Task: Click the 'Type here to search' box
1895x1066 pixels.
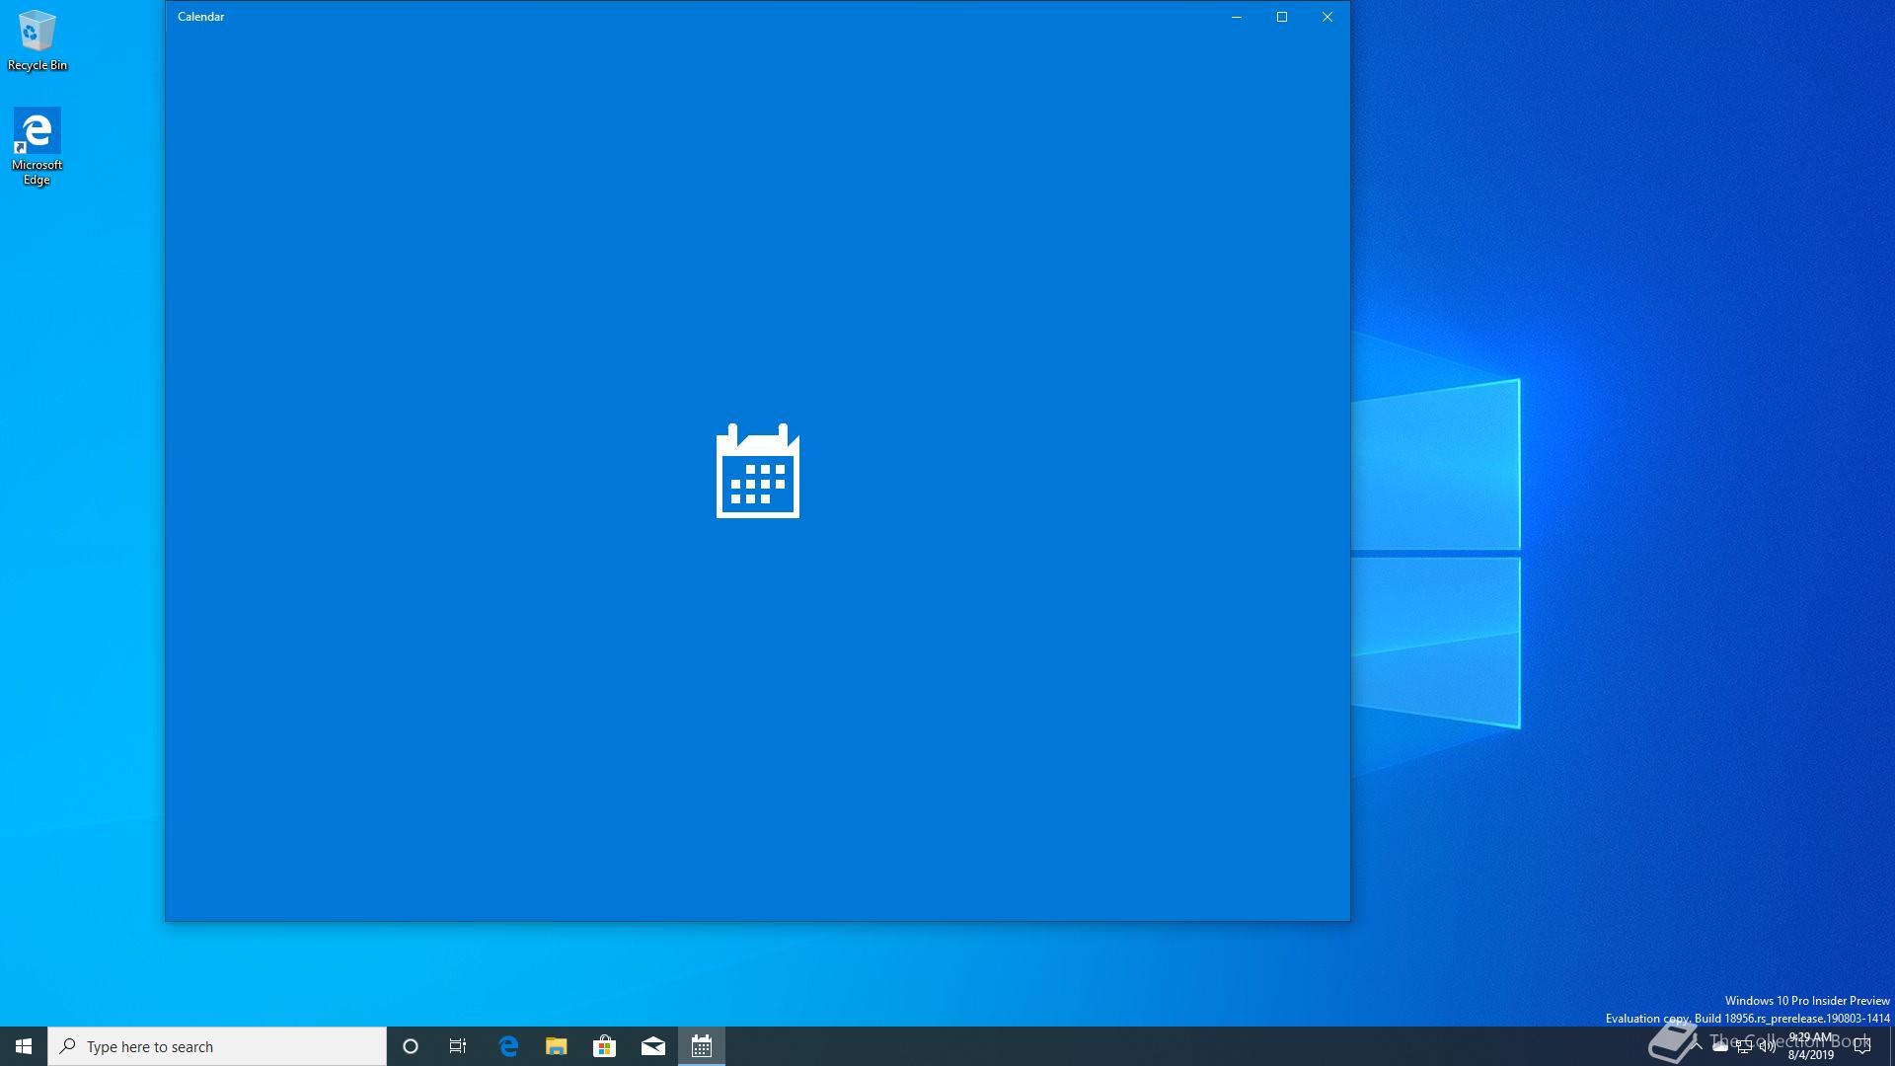Action: click(217, 1046)
